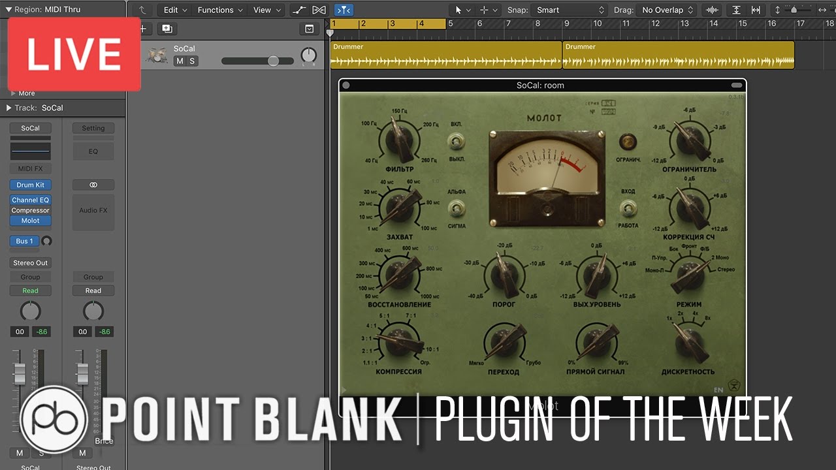The width and height of the screenshot is (836, 470).
Task: Click the SoCal channel strip volume fader
Action: 20,373
